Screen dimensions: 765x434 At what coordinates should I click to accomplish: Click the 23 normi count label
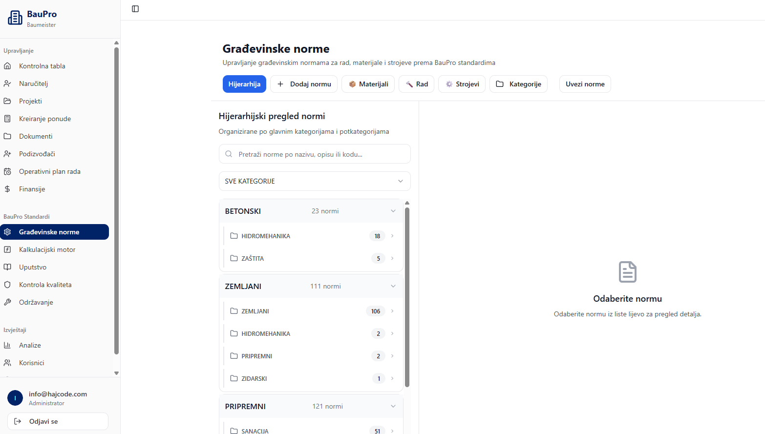(325, 211)
